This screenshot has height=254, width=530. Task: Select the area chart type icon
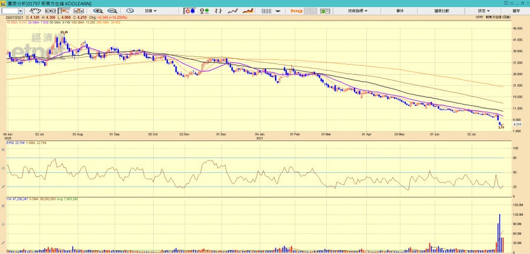coord(248,11)
